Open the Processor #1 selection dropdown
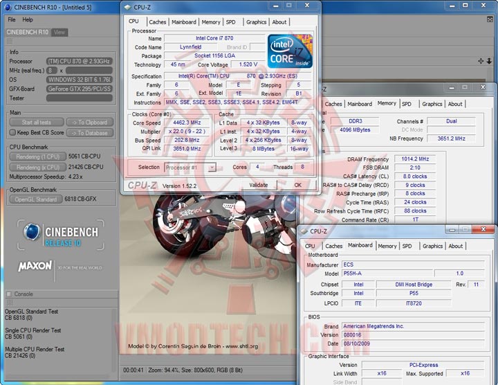The image size is (498, 385). (212, 167)
